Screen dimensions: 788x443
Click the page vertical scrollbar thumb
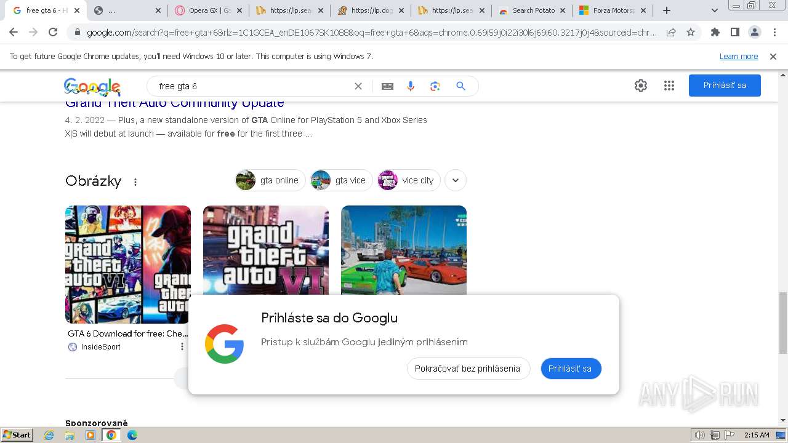click(x=782, y=323)
